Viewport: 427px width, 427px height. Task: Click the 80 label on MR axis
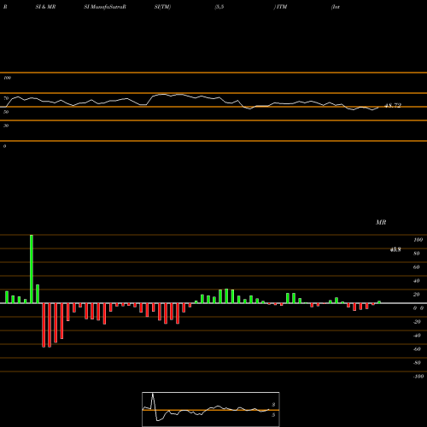click(416, 254)
